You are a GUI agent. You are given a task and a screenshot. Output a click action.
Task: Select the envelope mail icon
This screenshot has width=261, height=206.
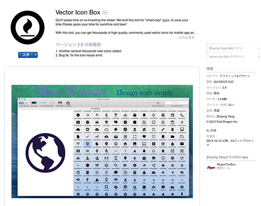pyautogui.click(x=182, y=144)
